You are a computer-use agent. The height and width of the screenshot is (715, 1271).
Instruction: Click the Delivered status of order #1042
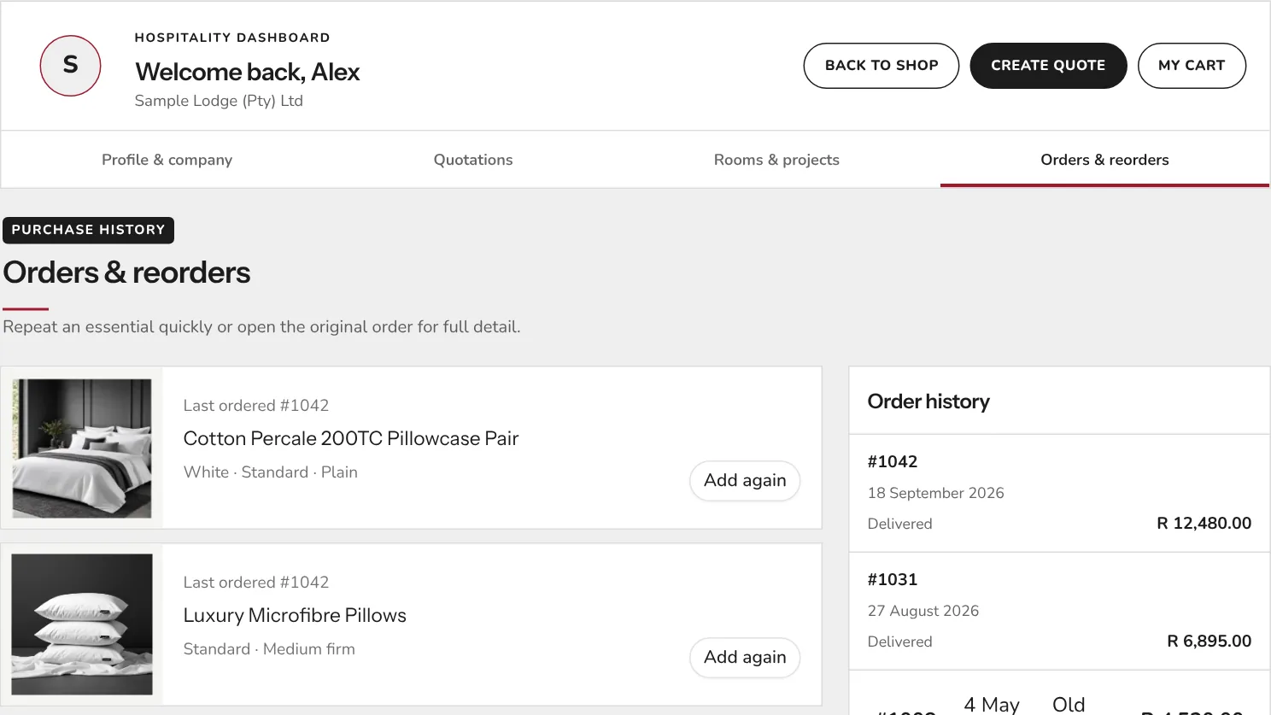(899, 524)
